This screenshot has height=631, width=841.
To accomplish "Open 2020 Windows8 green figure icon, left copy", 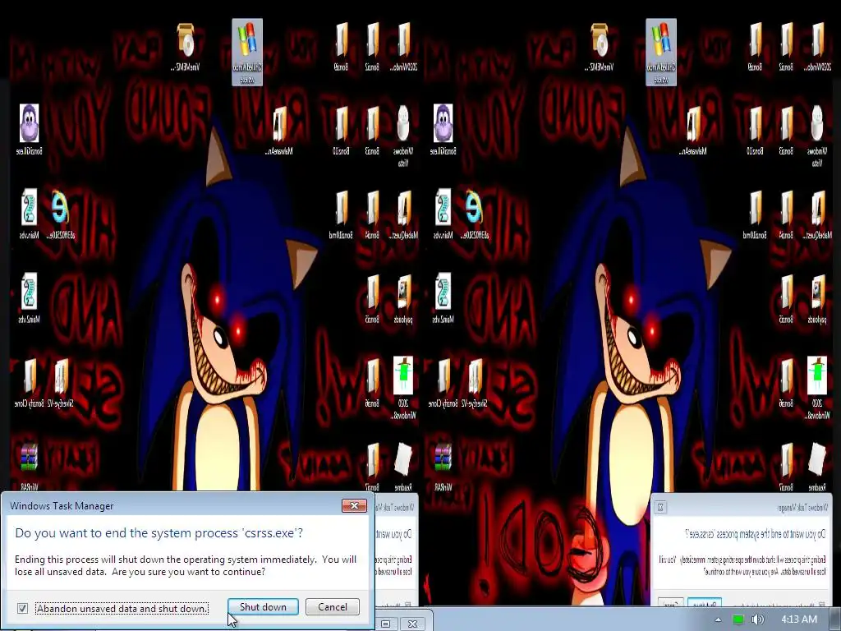I will (403, 388).
